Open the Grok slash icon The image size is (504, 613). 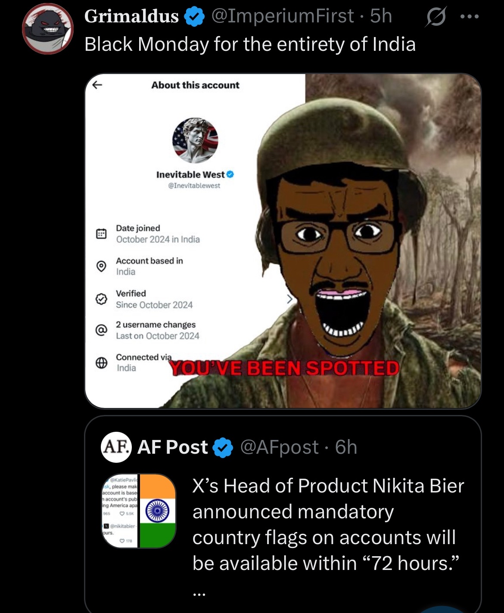pos(436,17)
